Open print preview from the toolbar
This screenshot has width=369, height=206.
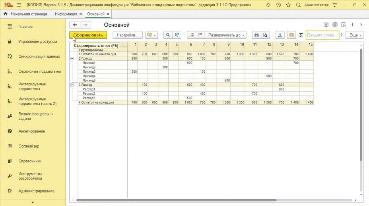pos(266,35)
